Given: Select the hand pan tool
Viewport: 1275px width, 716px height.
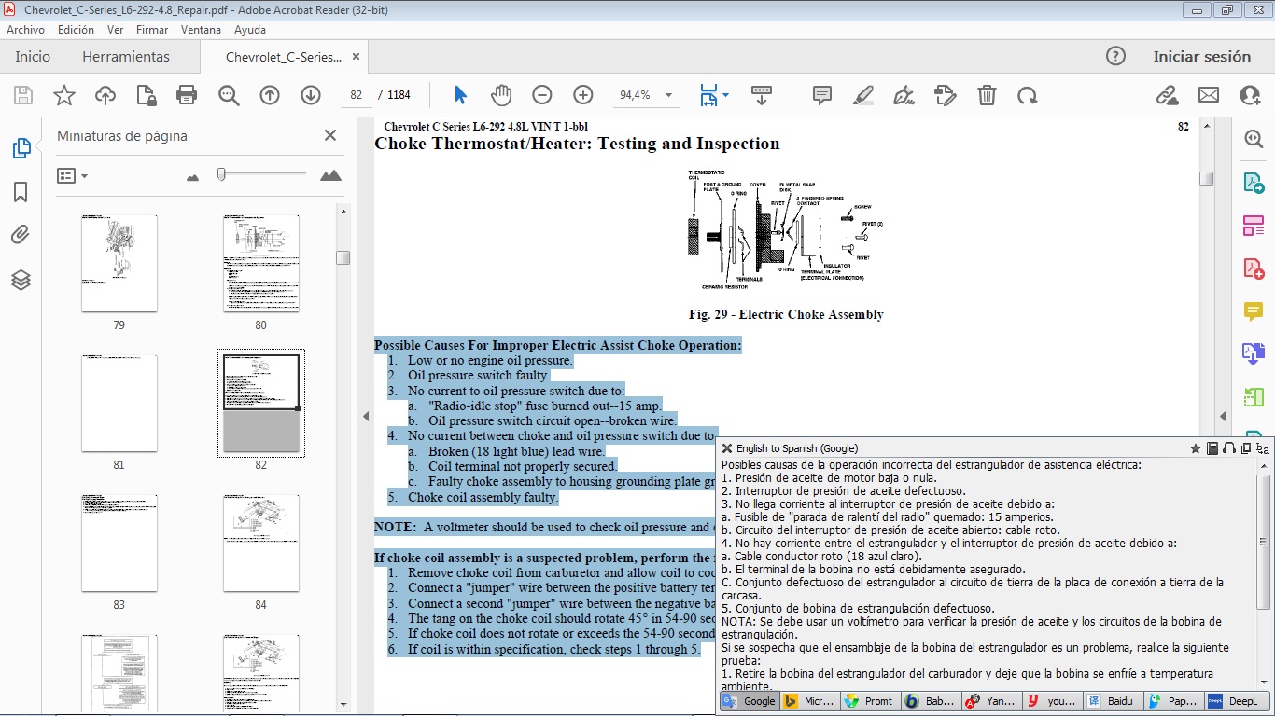Looking at the screenshot, I should (x=501, y=95).
